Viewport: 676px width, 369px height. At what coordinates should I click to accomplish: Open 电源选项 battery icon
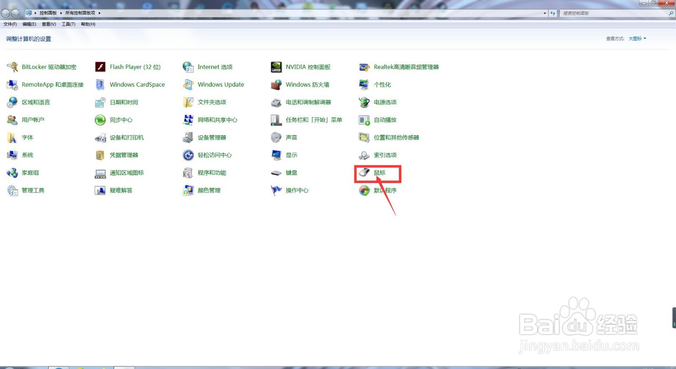tap(364, 102)
